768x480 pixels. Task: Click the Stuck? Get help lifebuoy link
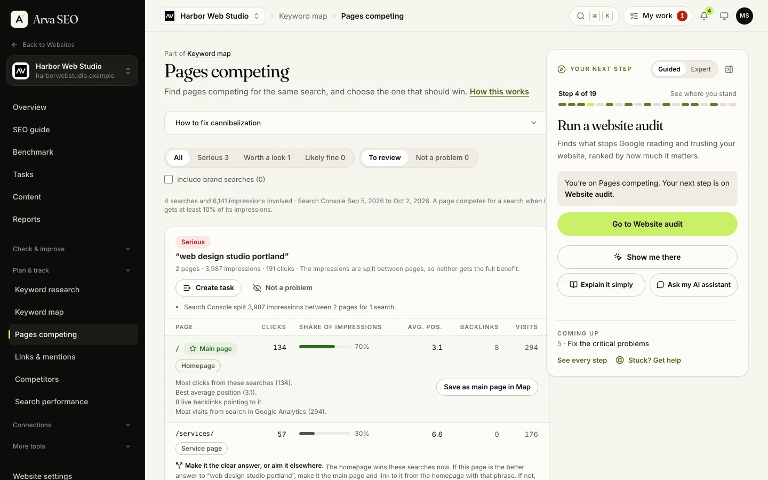[x=649, y=360]
